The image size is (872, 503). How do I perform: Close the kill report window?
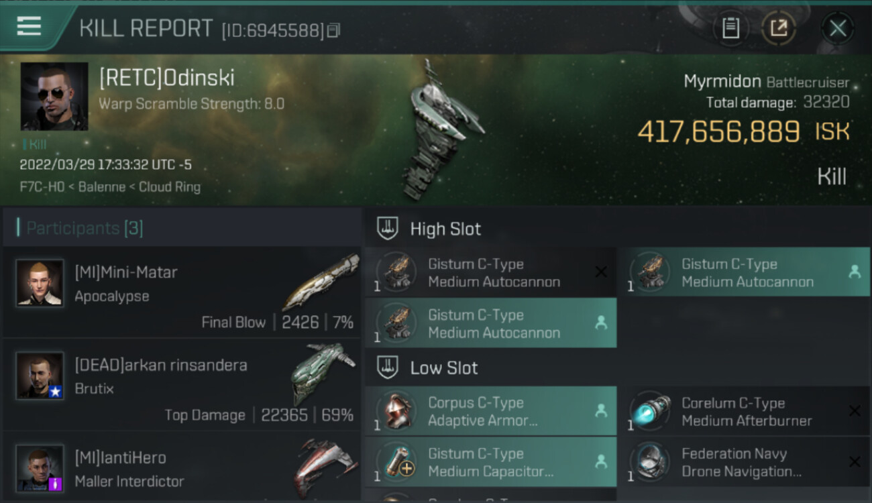[x=838, y=28]
